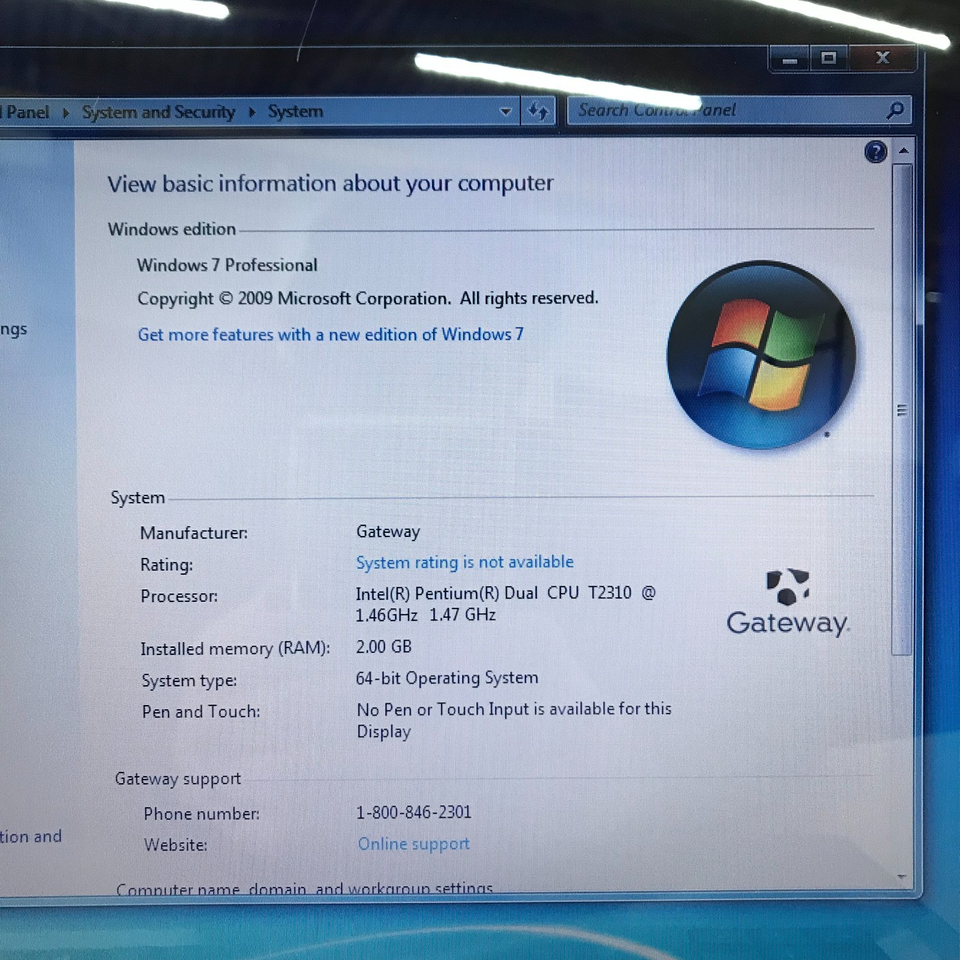Open the Control Panel help icon
The width and height of the screenshot is (960, 960).
[x=875, y=152]
